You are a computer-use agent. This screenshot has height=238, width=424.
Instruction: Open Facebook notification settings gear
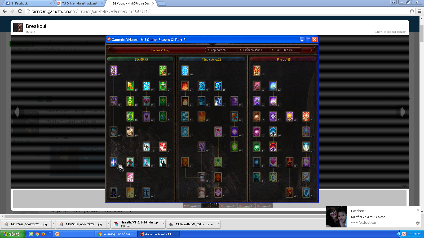coord(418,223)
